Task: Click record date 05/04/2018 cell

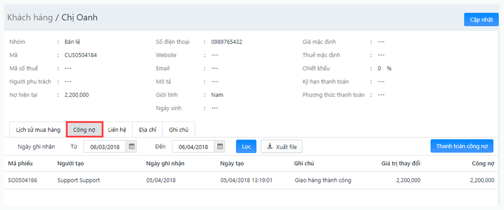Action: [161, 180]
